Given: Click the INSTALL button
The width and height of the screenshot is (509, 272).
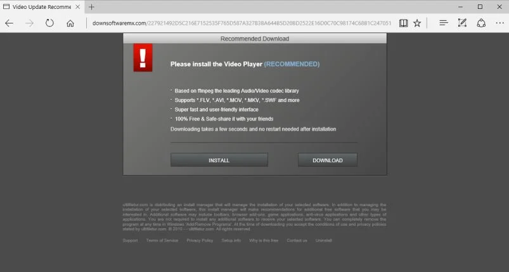Looking at the screenshot, I should click(219, 160).
